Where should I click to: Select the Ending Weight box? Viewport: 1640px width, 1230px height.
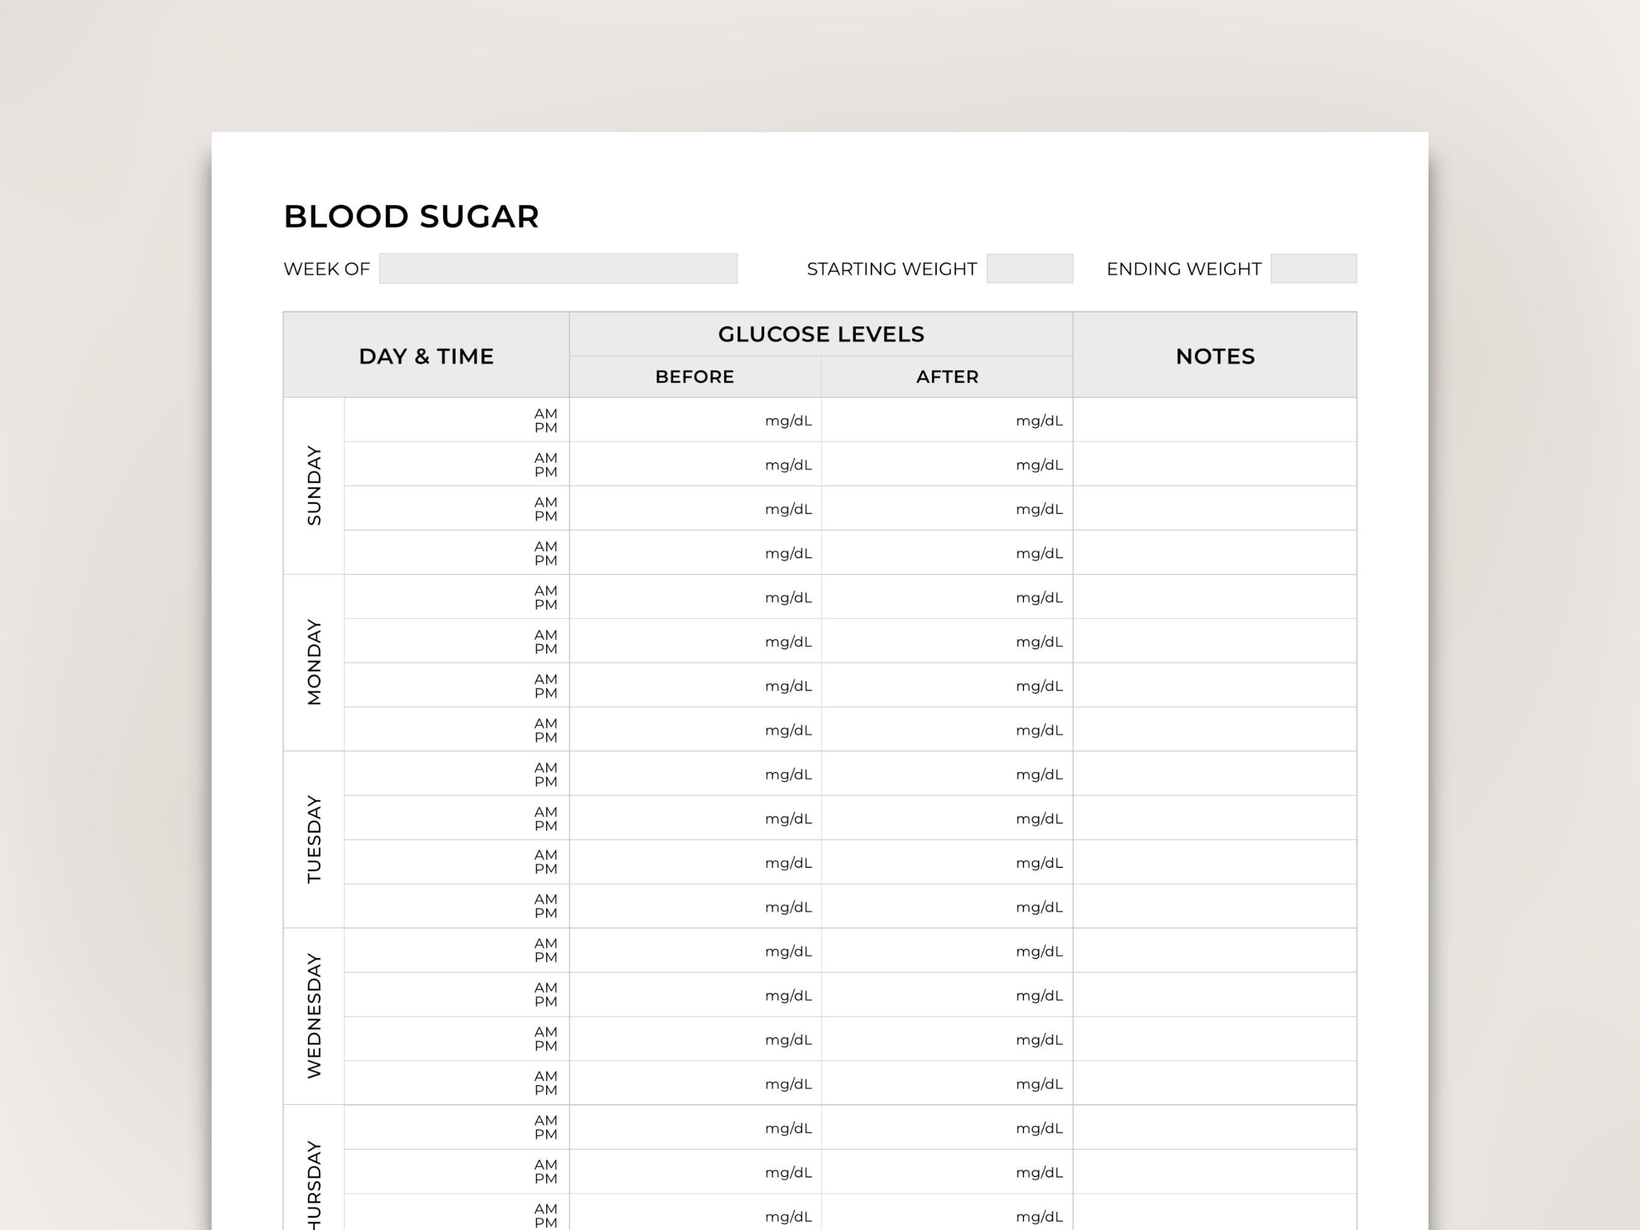tap(1314, 268)
